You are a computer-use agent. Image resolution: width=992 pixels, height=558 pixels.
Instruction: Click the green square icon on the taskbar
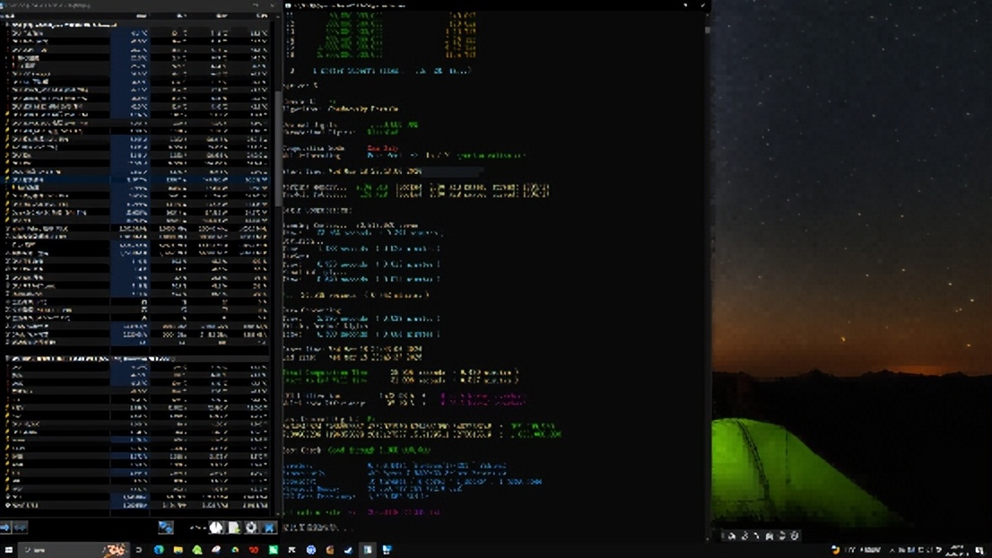pos(273,550)
